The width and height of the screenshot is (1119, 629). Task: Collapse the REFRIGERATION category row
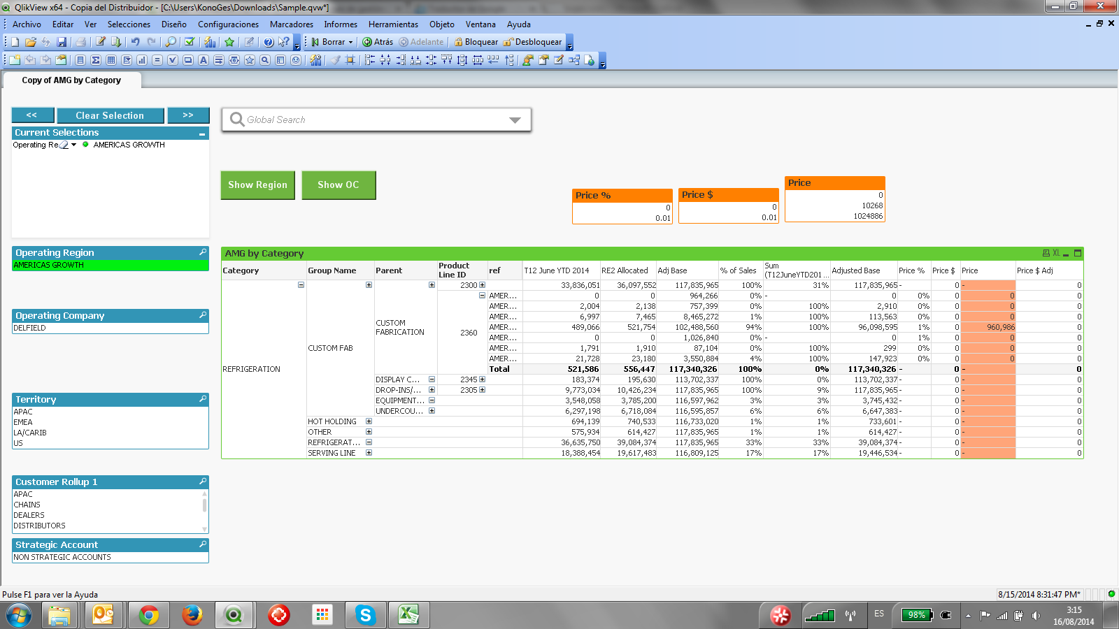(301, 284)
